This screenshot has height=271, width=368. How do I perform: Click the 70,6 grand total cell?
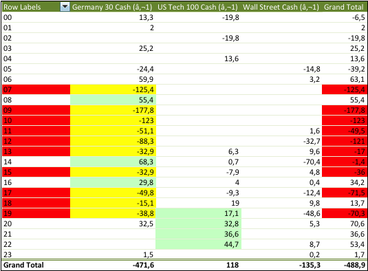345,224
